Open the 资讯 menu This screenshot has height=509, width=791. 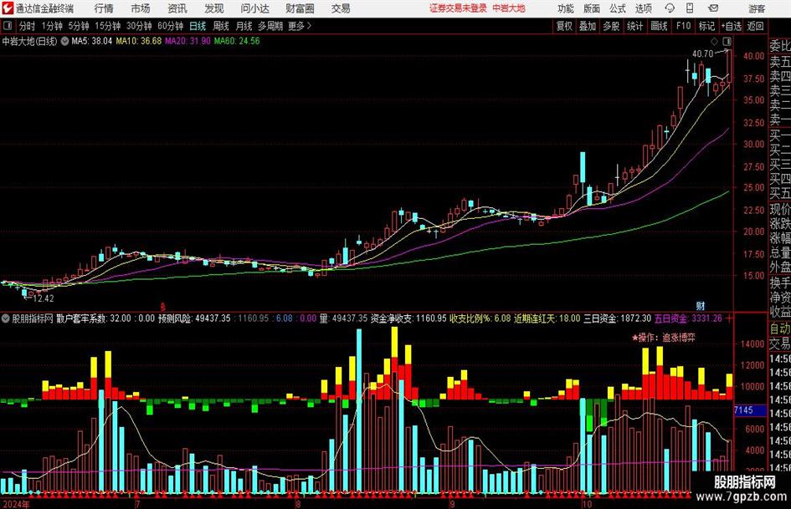click(177, 8)
